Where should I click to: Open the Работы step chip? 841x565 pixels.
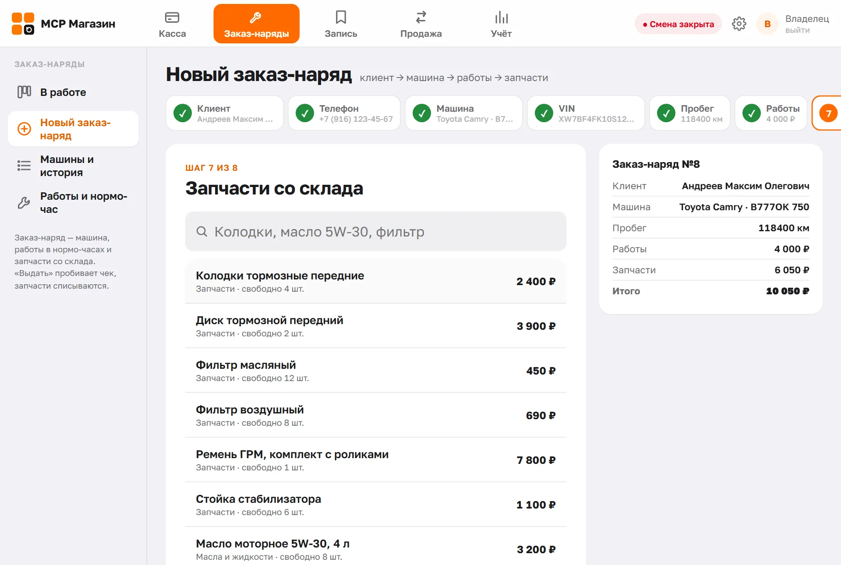(x=771, y=113)
